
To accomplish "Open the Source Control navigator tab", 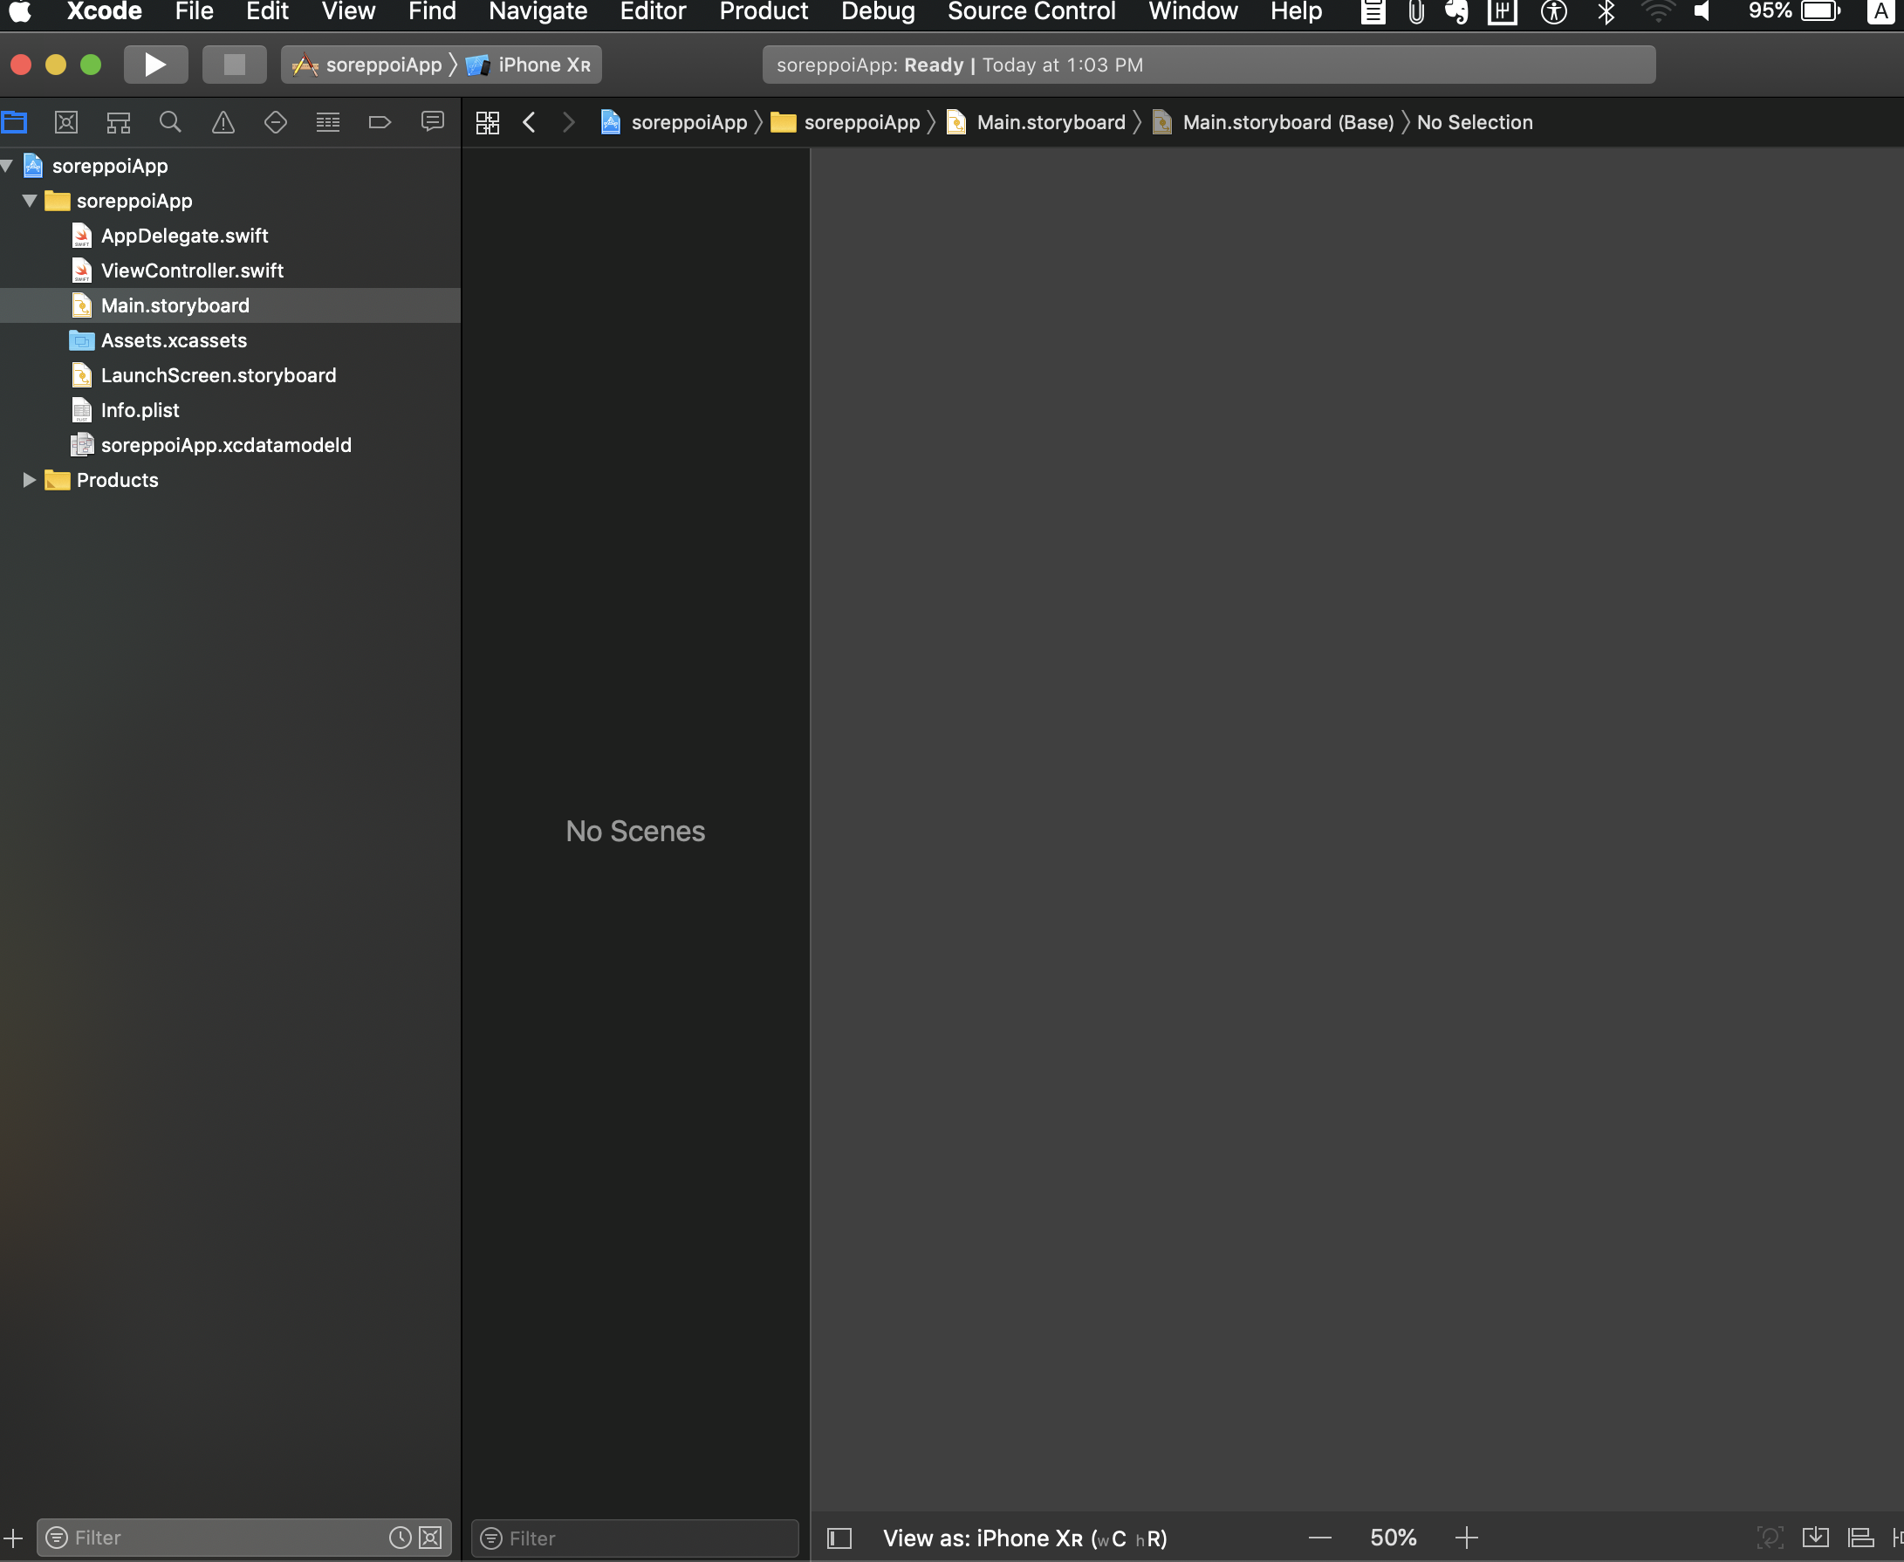I will pos(65,122).
